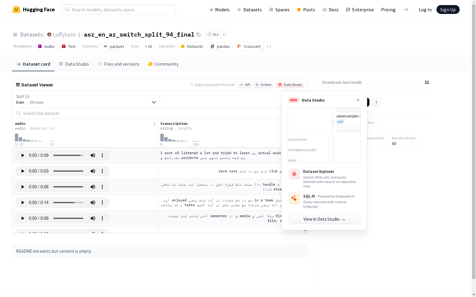This screenshot has height=297, width=476.
Task: Seek in the 0:14 audio progress bar
Action: (x=68, y=203)
